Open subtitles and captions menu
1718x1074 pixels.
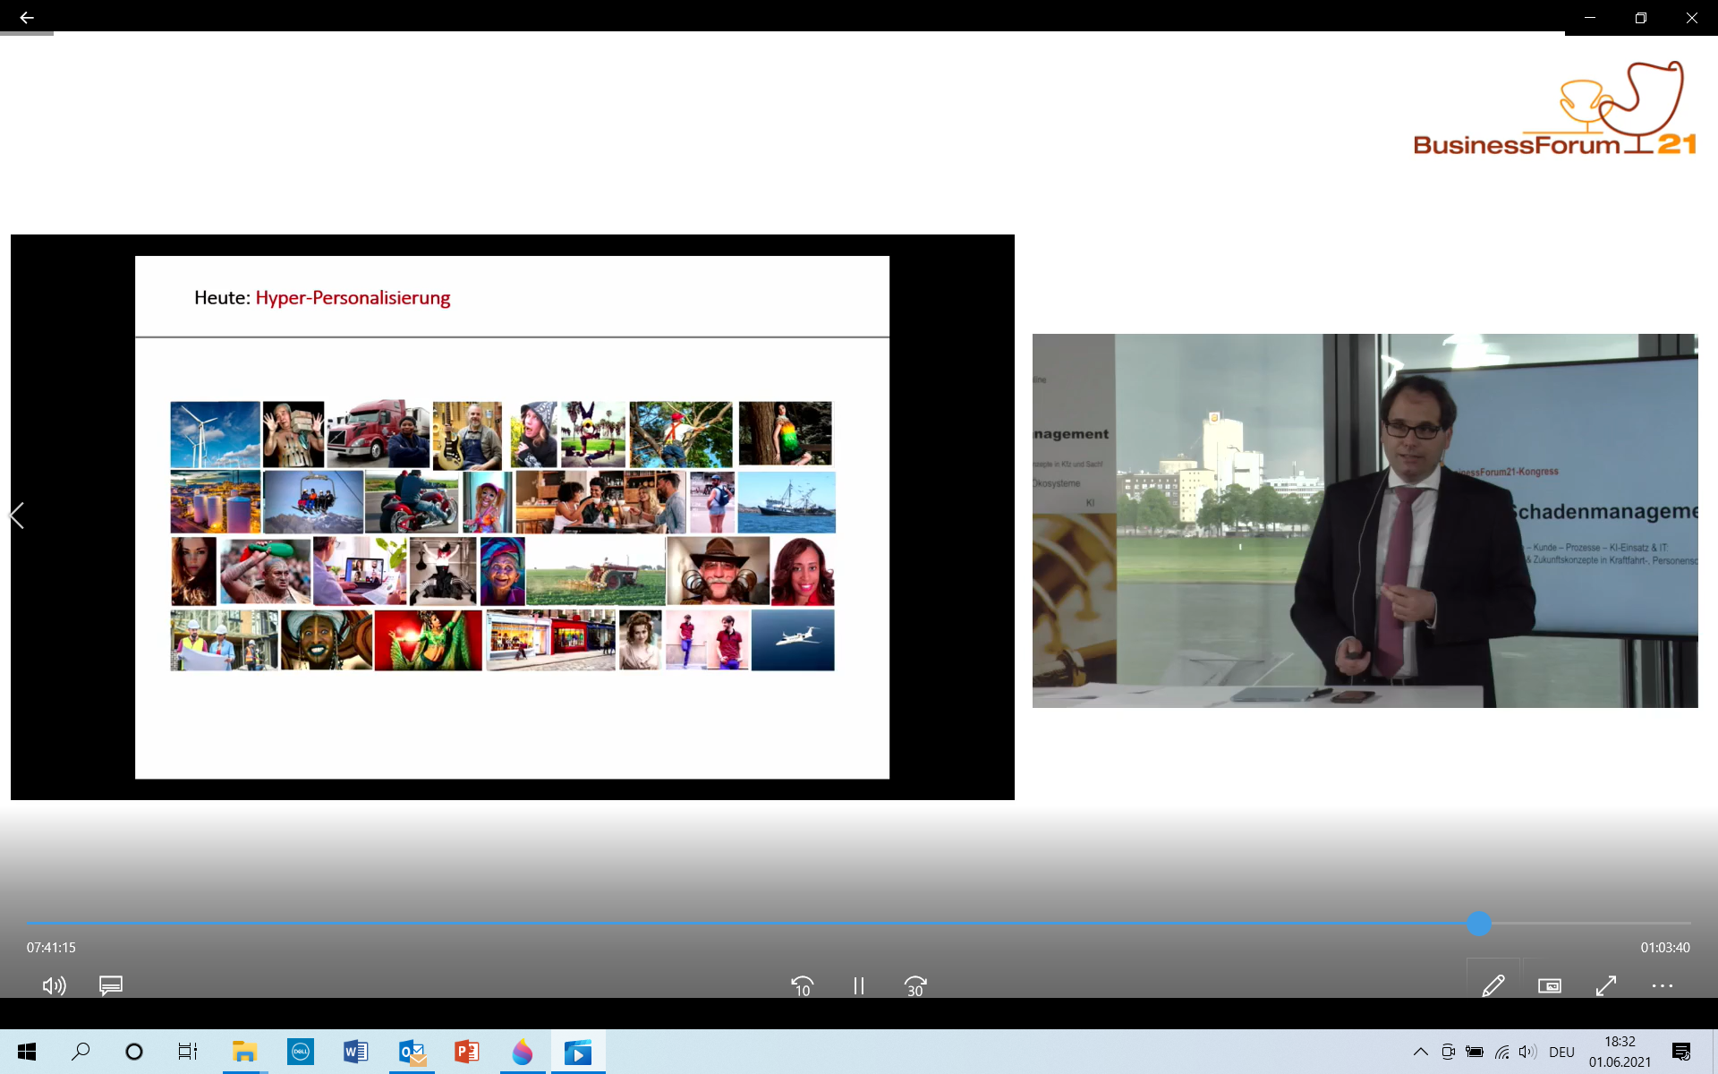click(x=111, y=985)
